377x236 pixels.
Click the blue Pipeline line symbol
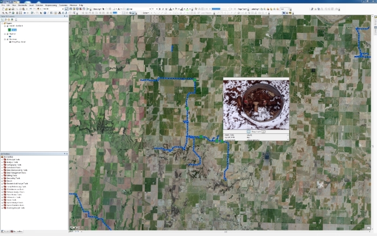pyautogui.click(x=10, y=37)
